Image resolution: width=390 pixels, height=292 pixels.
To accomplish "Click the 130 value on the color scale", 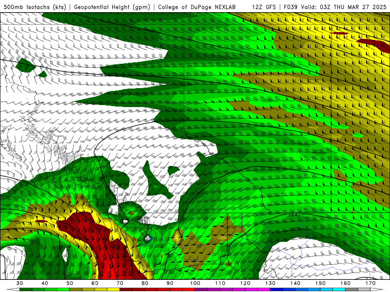I will pos(271,283).
